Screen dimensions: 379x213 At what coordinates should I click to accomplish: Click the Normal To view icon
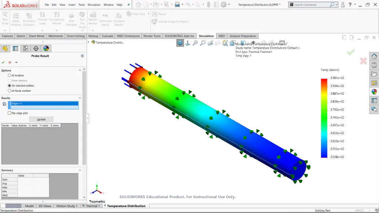[x=188, y=43]
